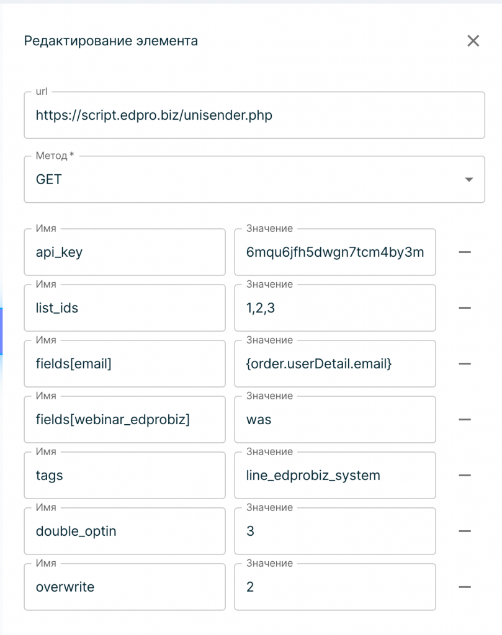Expand method list via dropdown arrow
This screenshot has width=502, height=635.
(x=468, y=179)
